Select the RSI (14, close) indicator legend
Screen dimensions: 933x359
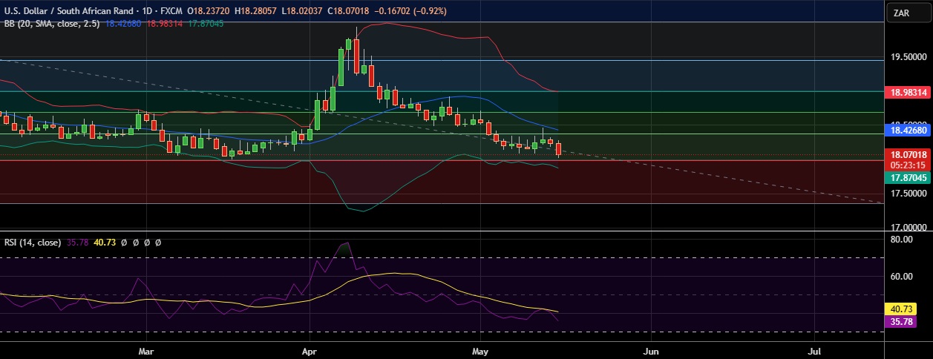33,242
